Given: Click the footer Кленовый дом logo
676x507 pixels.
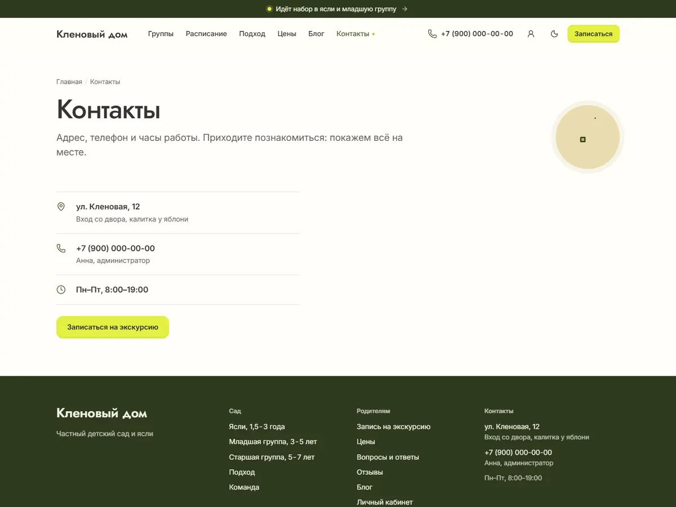Looking at the screenshot, I should click(101, 413).
